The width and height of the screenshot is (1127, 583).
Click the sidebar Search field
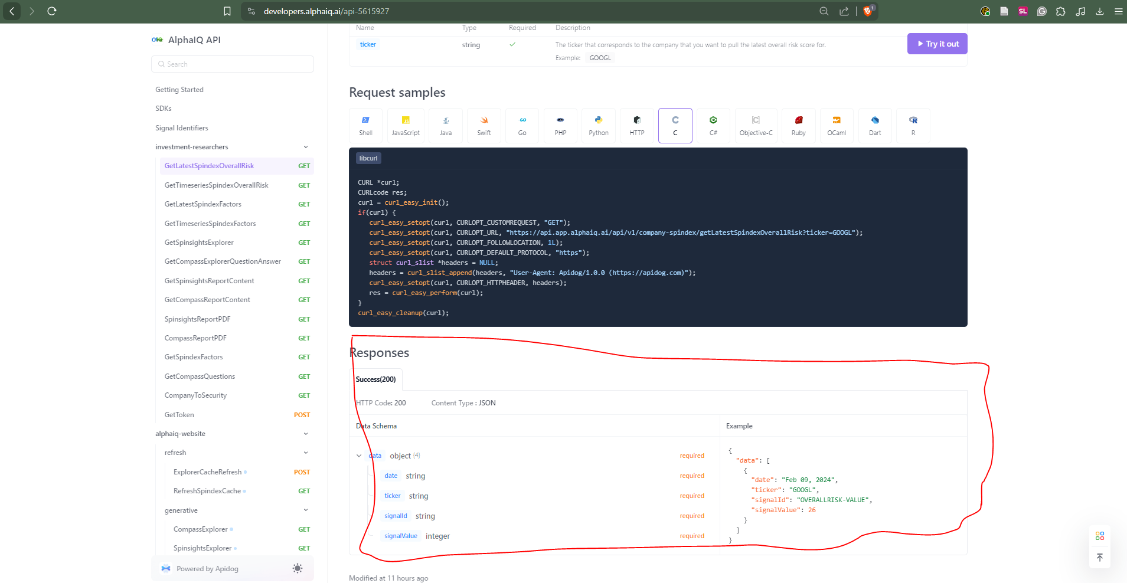[233, 64]
